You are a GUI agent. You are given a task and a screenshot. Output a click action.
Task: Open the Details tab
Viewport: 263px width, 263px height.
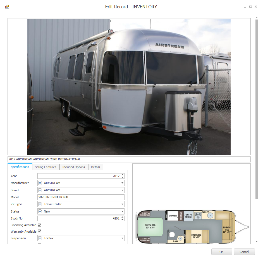tap(95, 167)
